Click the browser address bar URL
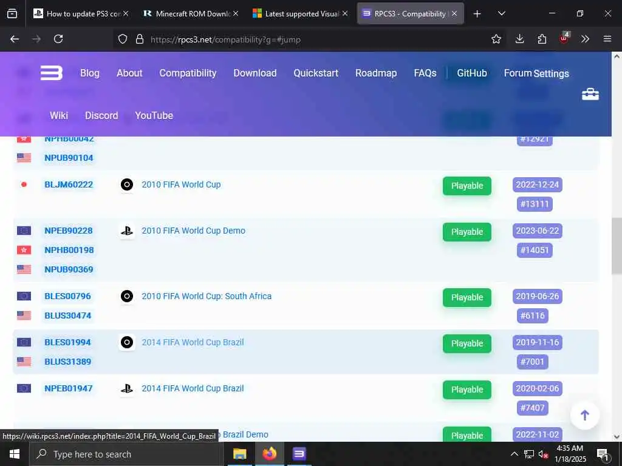 coord(225,39)
